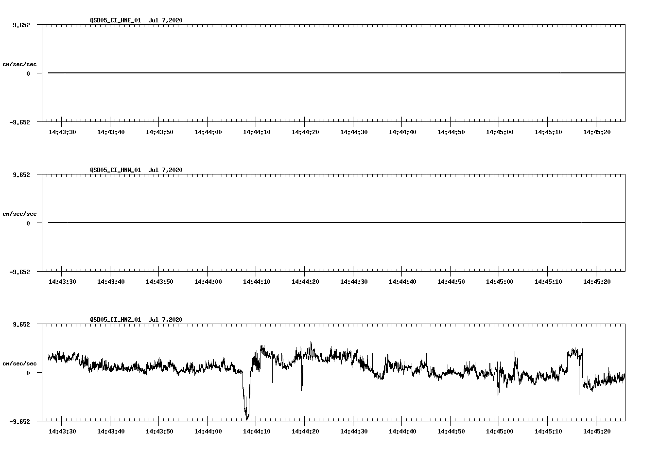The width and height of the screenshot is (660, 449).
Task: Click 14:43:30 time label on HNZ axis
Action: [62, 432]
